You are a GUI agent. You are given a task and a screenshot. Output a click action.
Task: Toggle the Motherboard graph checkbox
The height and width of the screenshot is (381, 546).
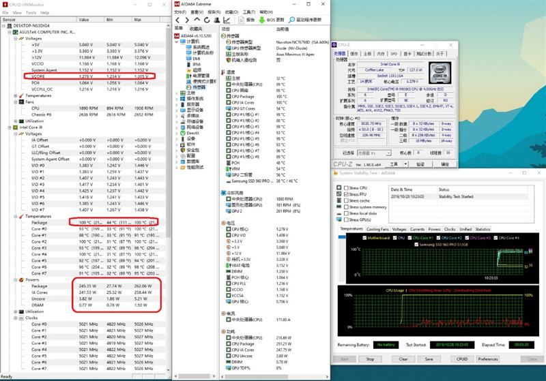[364, 238]
